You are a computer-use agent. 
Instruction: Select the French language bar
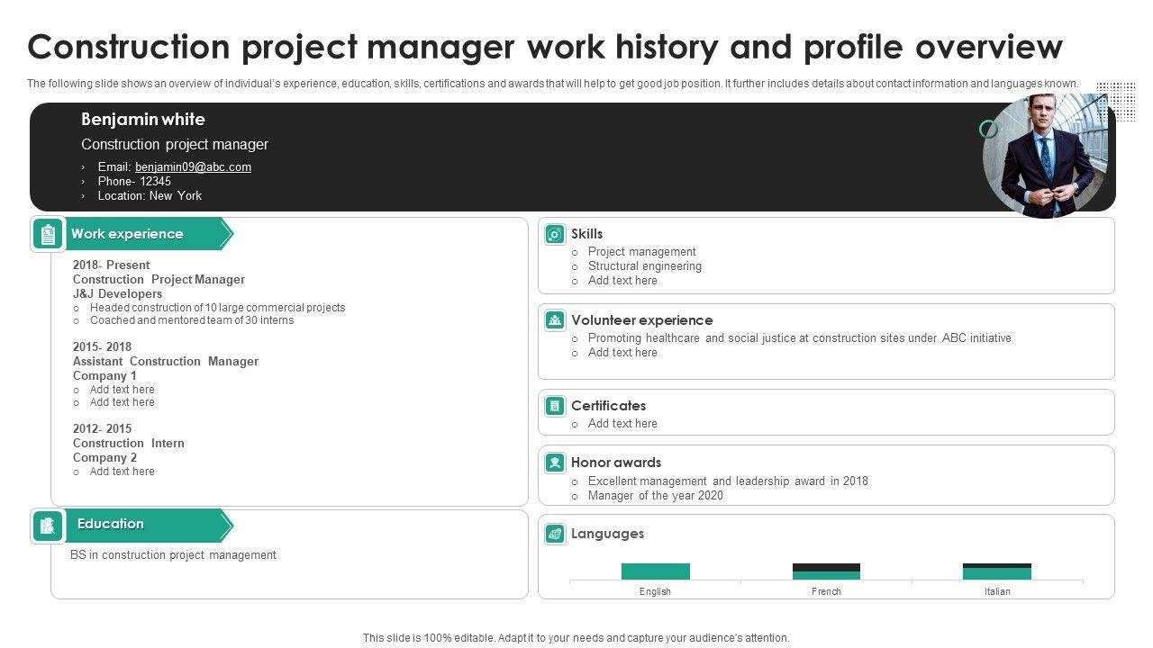(826, 571)
